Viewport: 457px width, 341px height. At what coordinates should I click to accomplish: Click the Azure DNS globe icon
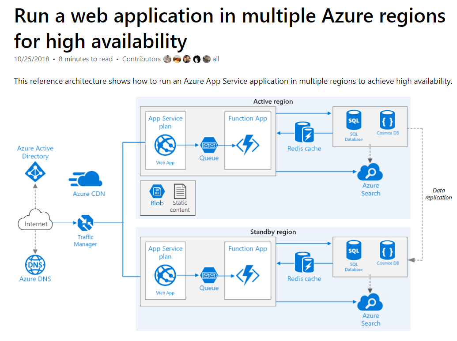[x=35, y=264]
